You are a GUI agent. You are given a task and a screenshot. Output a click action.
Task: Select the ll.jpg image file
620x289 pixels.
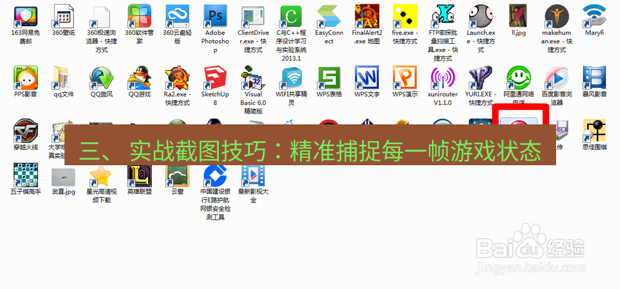pyautogui.click(x=519, y=16)
